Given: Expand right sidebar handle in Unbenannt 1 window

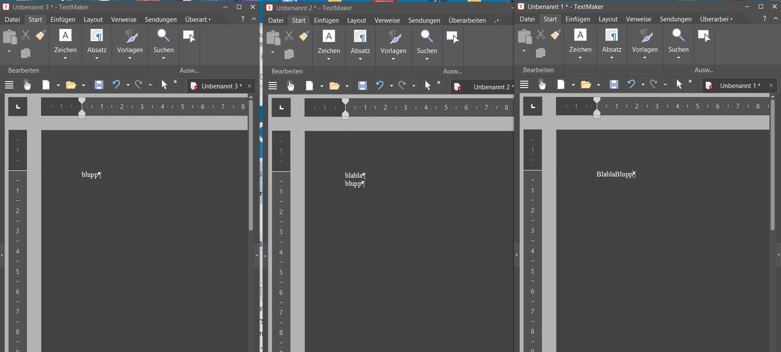Looking at the screenshot, I should coord(778,255).
